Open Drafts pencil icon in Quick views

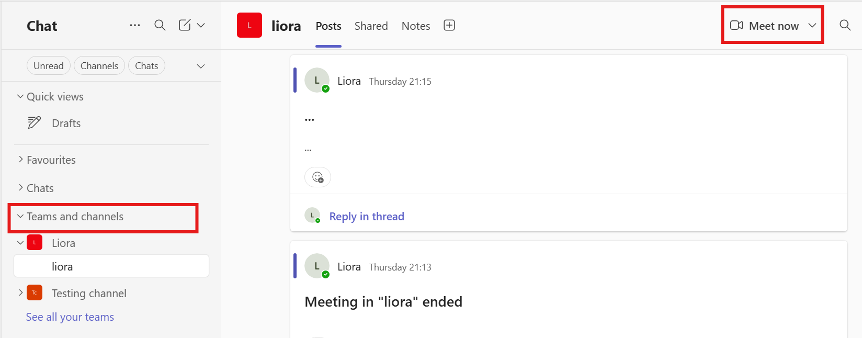point(35,122)
